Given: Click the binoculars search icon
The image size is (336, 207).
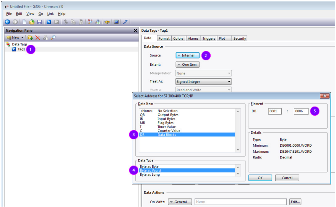Looking at the screenshot, I should 107,22.
